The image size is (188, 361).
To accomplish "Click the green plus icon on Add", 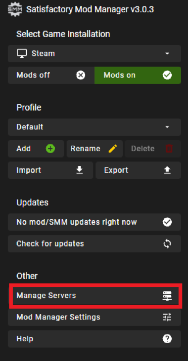I will pyautogui.click(x=50, y=149).
